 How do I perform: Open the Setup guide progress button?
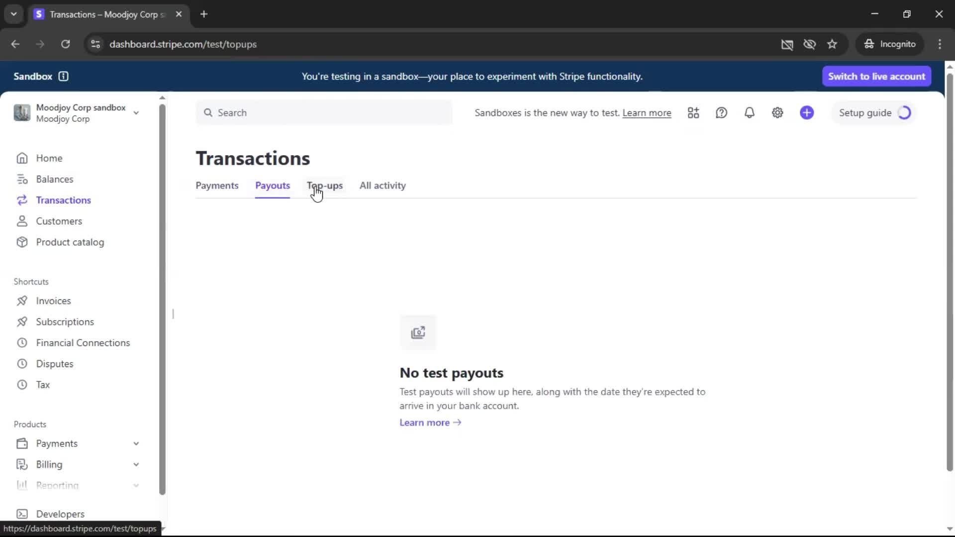[x=874, y=113]
